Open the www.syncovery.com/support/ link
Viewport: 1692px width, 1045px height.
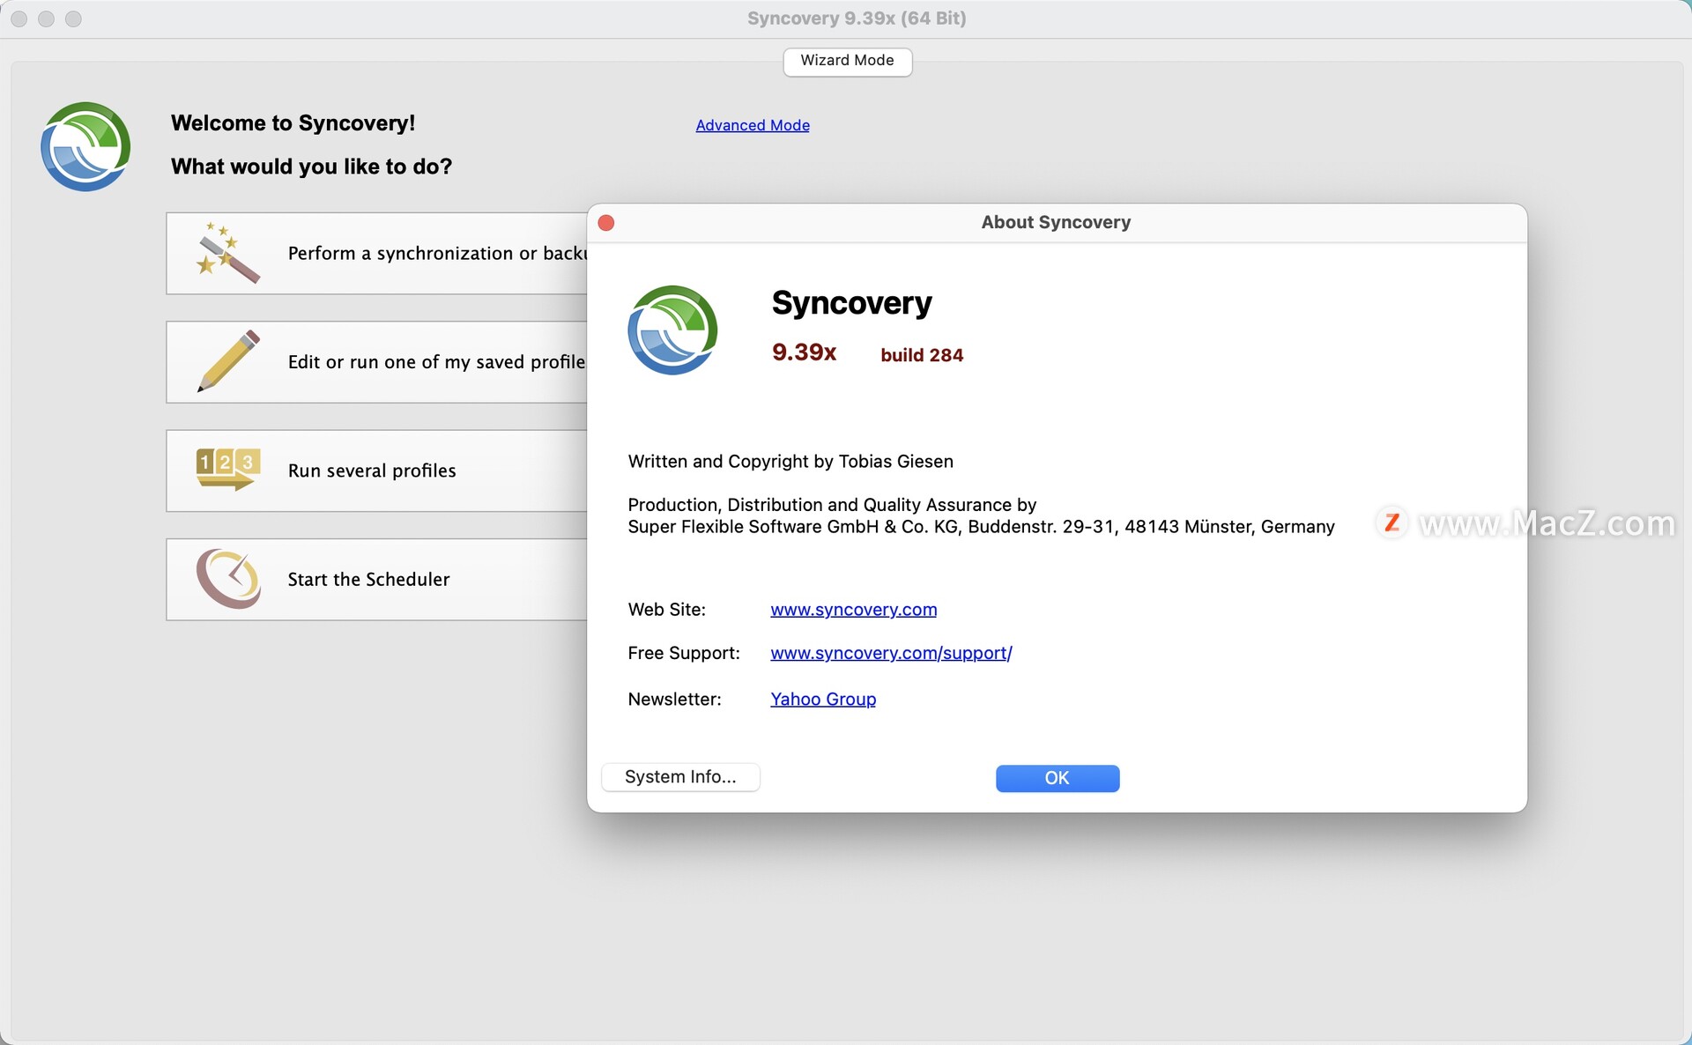tap(891, 653)
